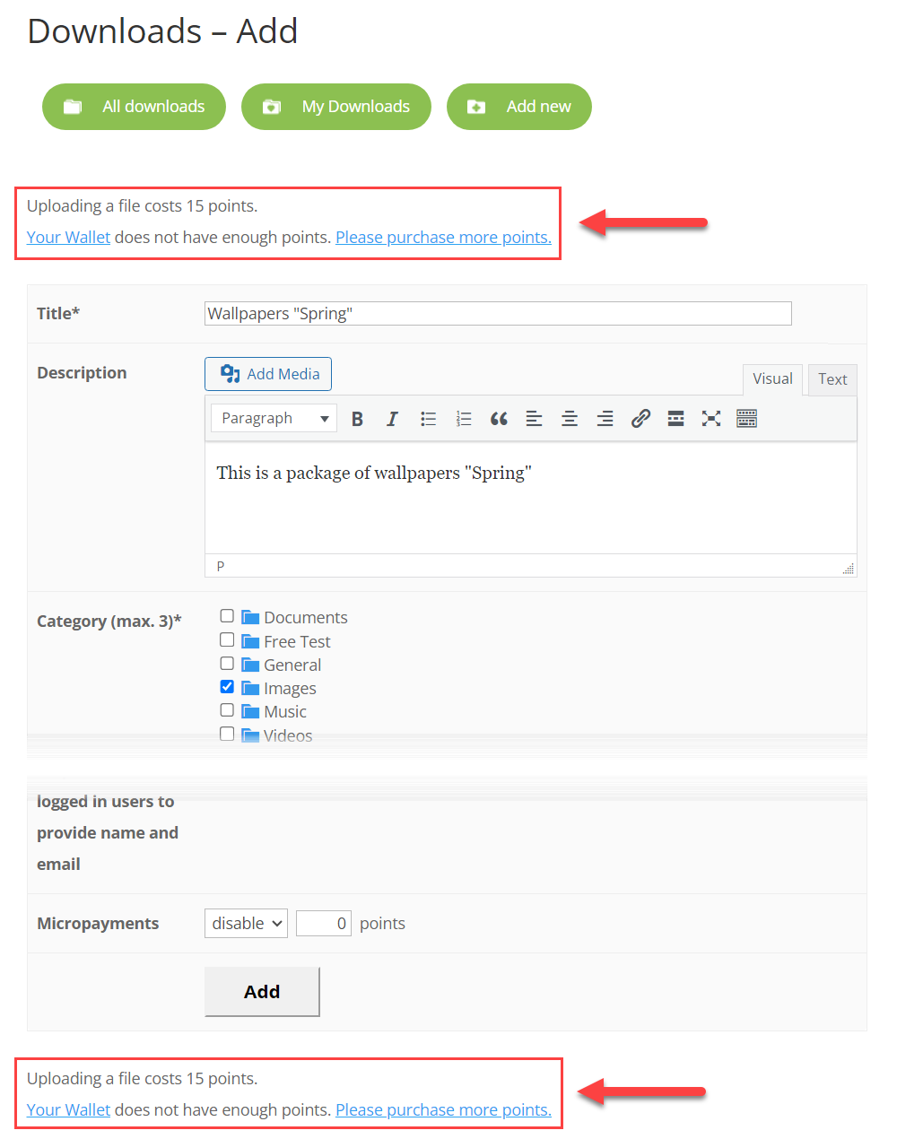Viewport: 897px width, 1139px height.
Task: Click top Please purchase more points link
Action: click(x=443, y=238)
